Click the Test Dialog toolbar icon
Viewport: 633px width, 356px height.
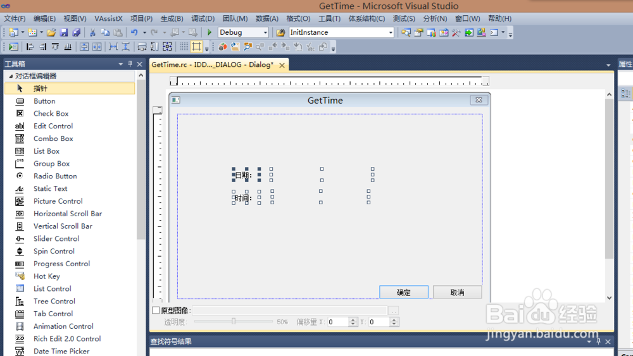point(13,47)
